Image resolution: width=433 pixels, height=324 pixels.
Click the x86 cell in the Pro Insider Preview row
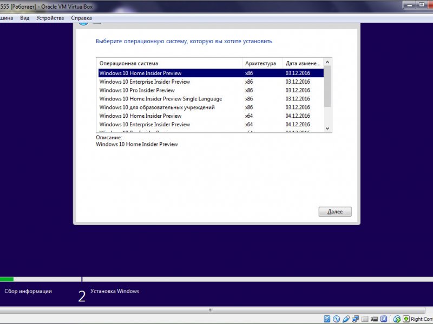coord(249,90)
